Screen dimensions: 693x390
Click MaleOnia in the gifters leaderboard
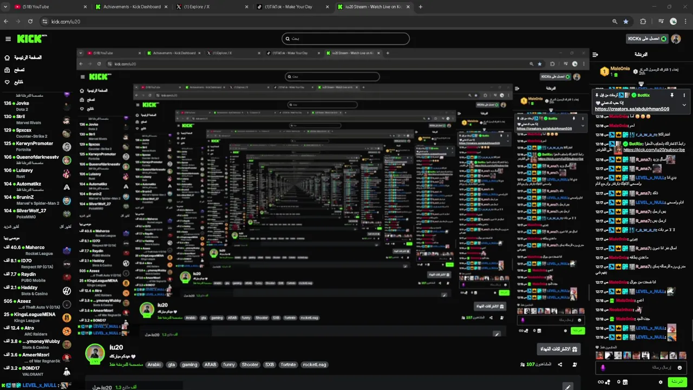(x=620, y=69)
